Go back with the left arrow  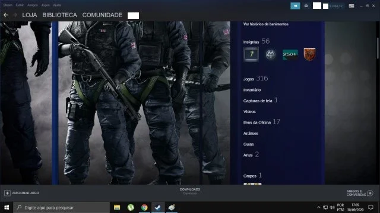5,15
